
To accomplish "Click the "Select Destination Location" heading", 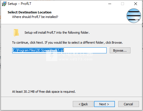I will 30,12.
